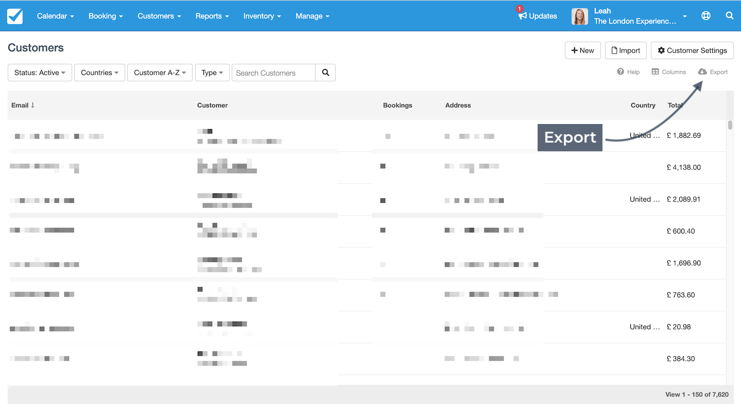This screenshot has height=406, width=741.
Task: Select the row totaling £ 384.30
Action: point(367,359)
